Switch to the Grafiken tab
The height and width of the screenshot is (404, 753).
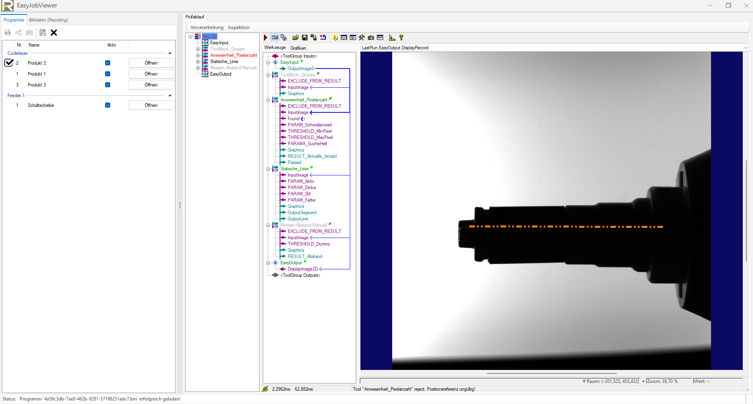[298, 48]
